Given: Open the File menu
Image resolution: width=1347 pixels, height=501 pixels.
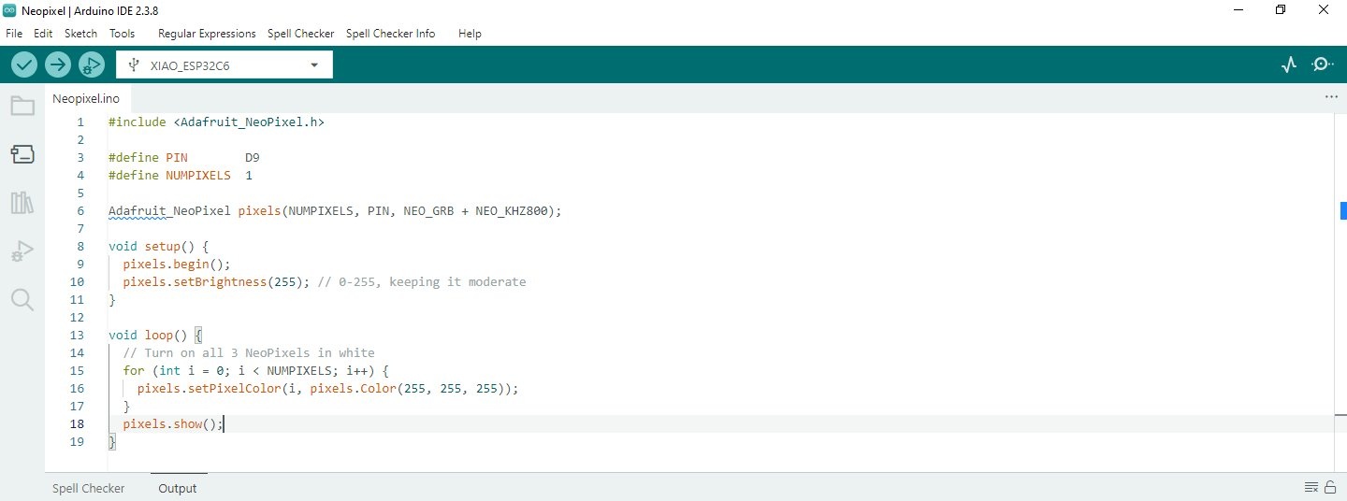Looking at the screenshot, I should coord(14,34).
